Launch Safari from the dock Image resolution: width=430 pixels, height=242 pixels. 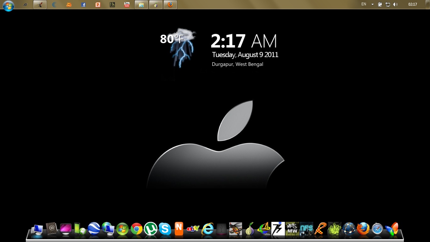tap(377, 229)
